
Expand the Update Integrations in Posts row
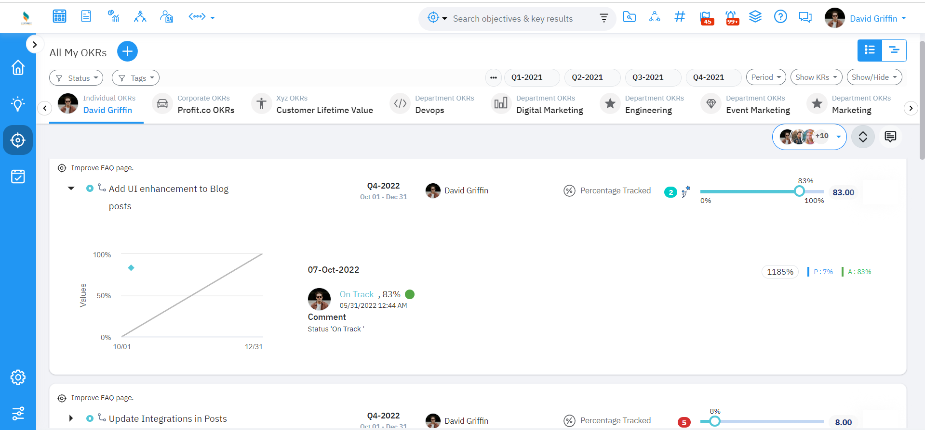click(x=71, y=418)
